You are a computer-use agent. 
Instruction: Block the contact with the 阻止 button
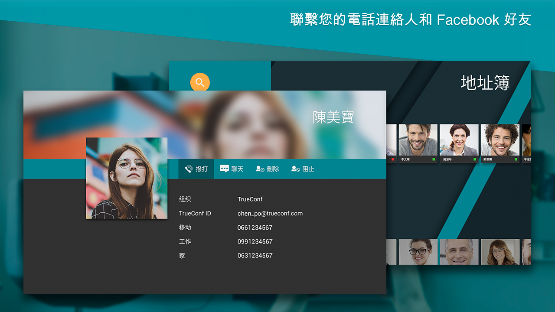click(x=303, y=169)
